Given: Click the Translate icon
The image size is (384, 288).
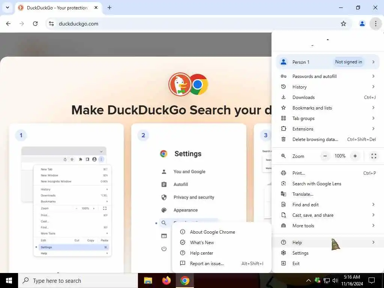Looking at the screenshot, I should coord(283,194).
